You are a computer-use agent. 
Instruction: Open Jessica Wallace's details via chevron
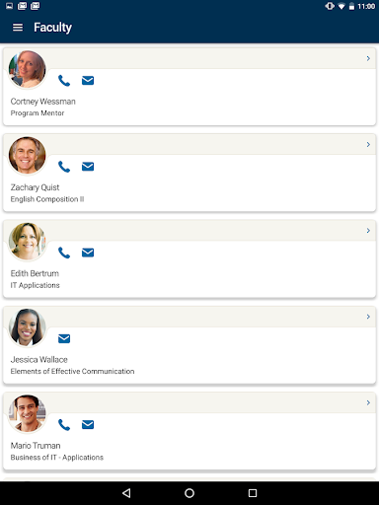[x=368, y=317]
